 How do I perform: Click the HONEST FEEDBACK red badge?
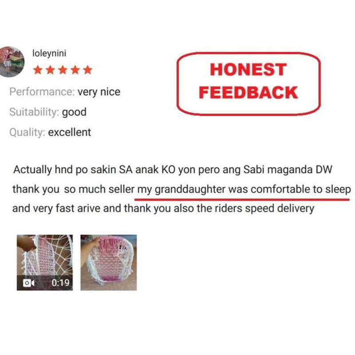(x=248, y=84)
